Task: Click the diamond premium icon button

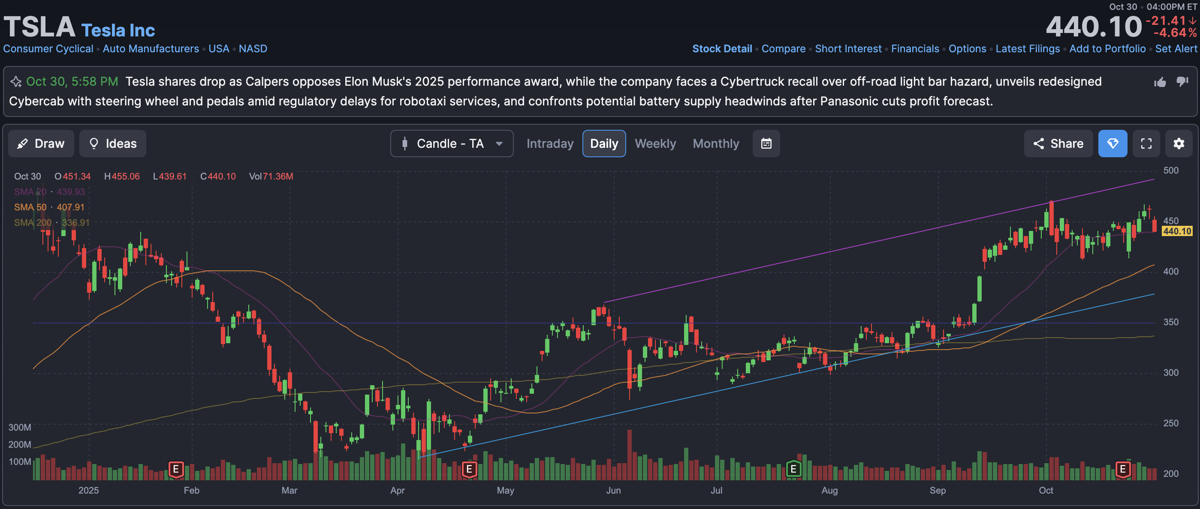Action: (x=1113, y=143)
